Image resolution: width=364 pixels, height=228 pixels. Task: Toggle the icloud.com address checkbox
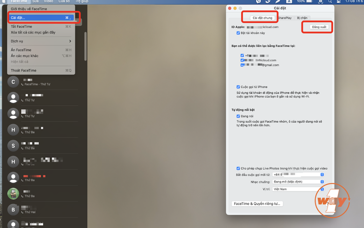click(242, 60)
